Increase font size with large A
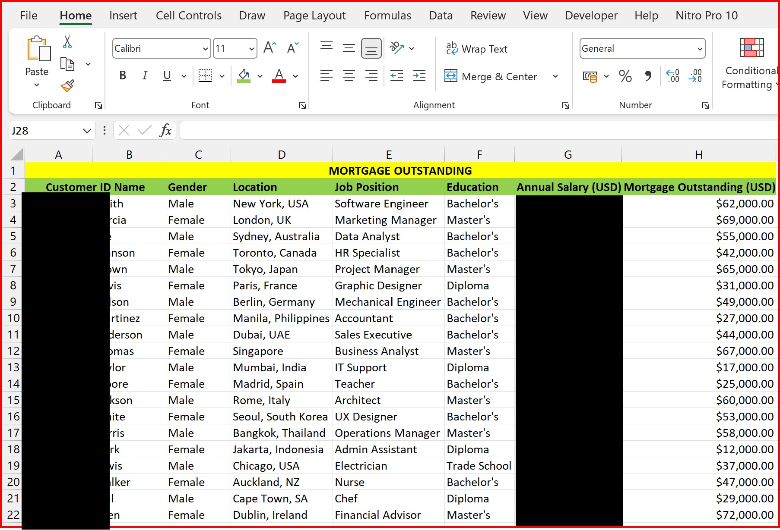The height and width of the screenshot is (530, 780). (x=270, y=48)
